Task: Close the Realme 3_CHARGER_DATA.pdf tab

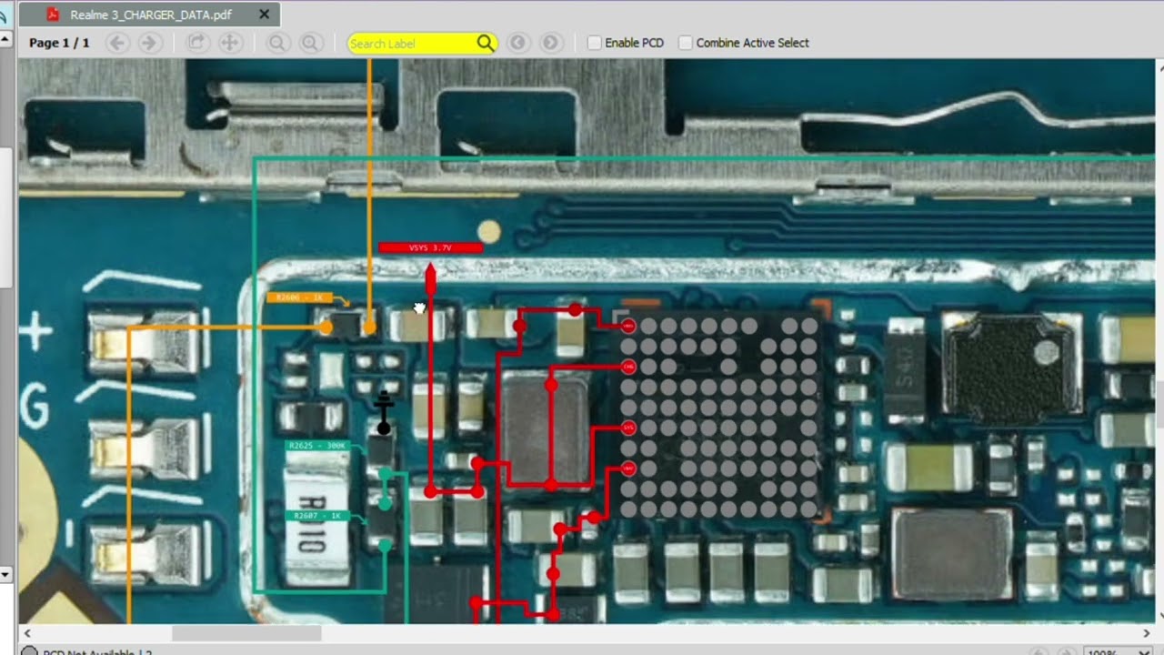Action: click(264, 15)
